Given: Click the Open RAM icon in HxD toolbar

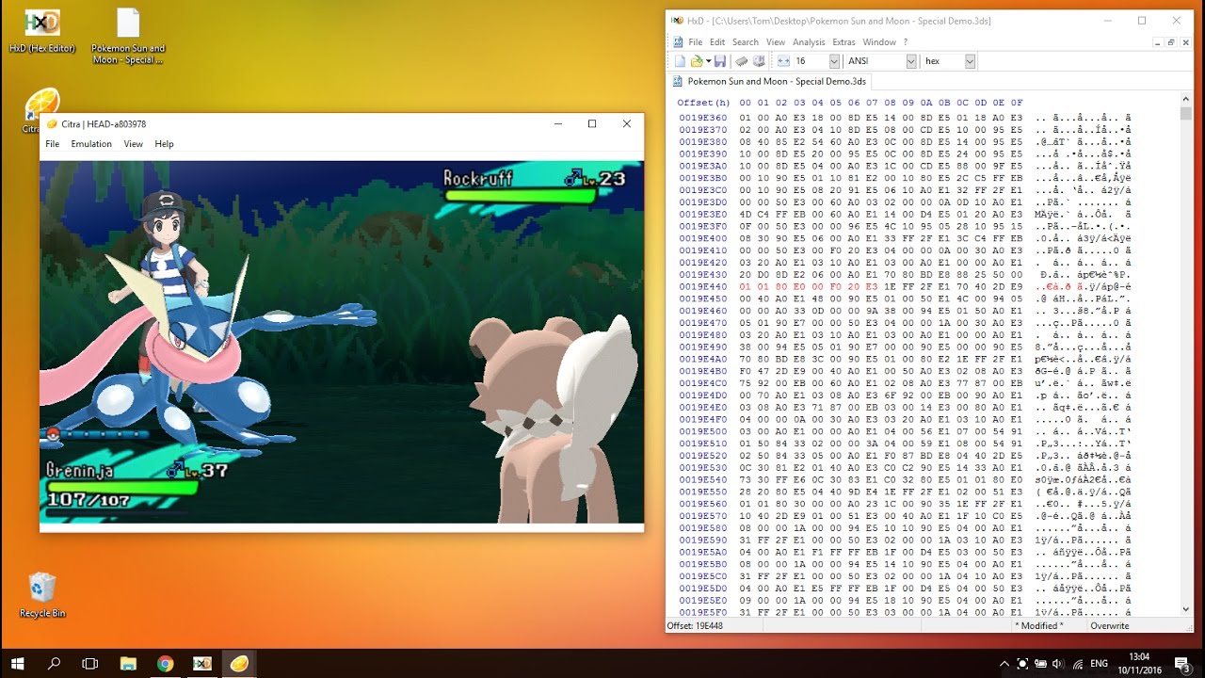Looking at the screenshot, I should (x=742, y=61).
